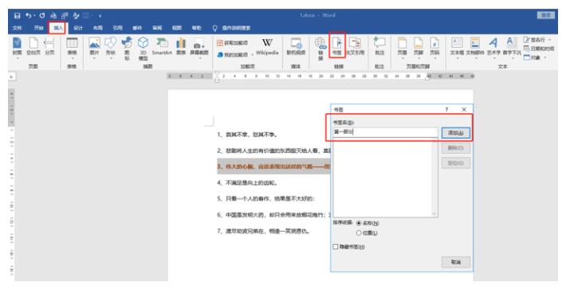Check the Hidden bookmarks (隐藏书签) checkbox

[336, 247]
